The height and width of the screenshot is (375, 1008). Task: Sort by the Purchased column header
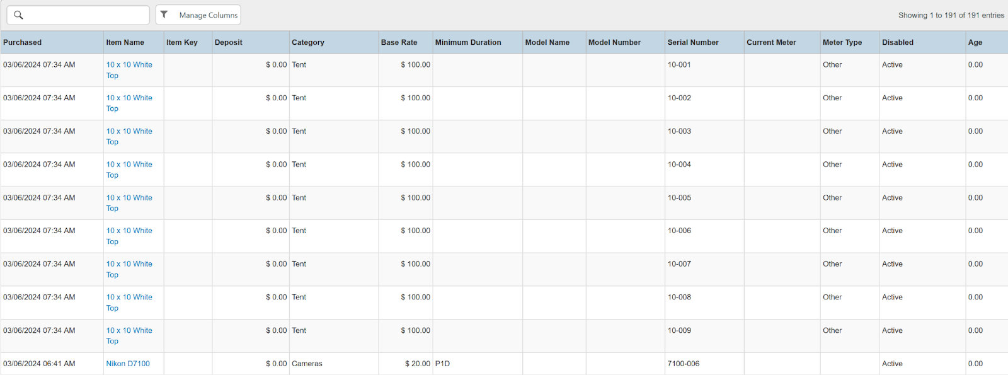[23, 42]
